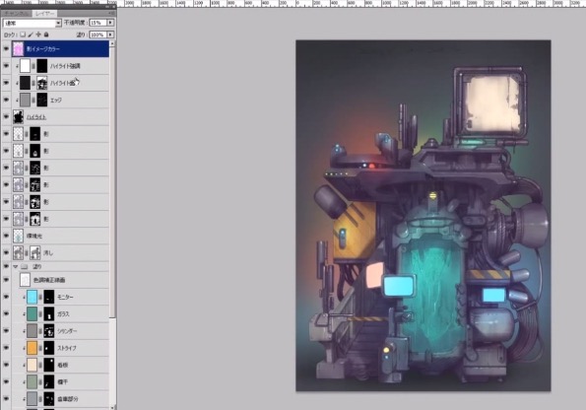Click mask link icon on エッジ layer
The width and height of the screenshot is (586, 410).
click(x=33, y=100)
